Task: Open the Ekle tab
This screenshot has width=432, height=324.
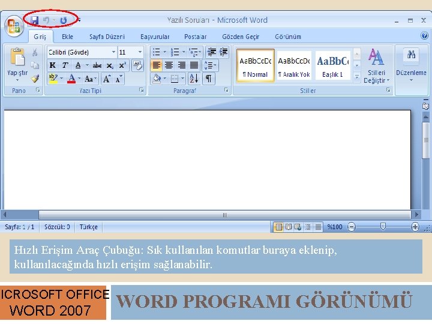Action: click(x=67, y=37)
